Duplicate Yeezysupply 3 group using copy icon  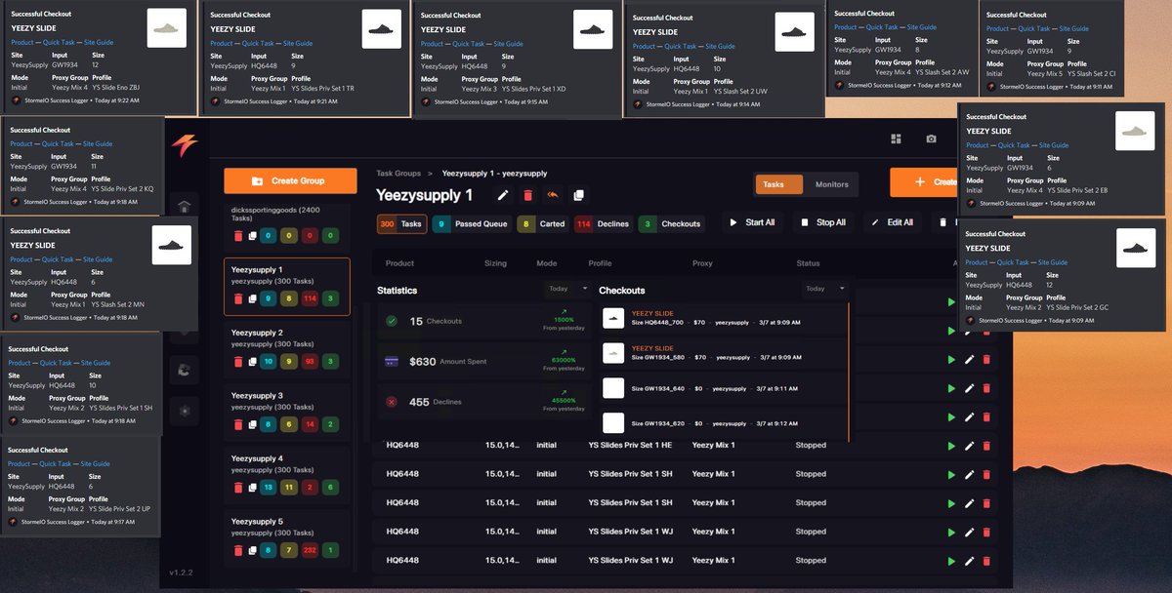(x=252, y=424)
